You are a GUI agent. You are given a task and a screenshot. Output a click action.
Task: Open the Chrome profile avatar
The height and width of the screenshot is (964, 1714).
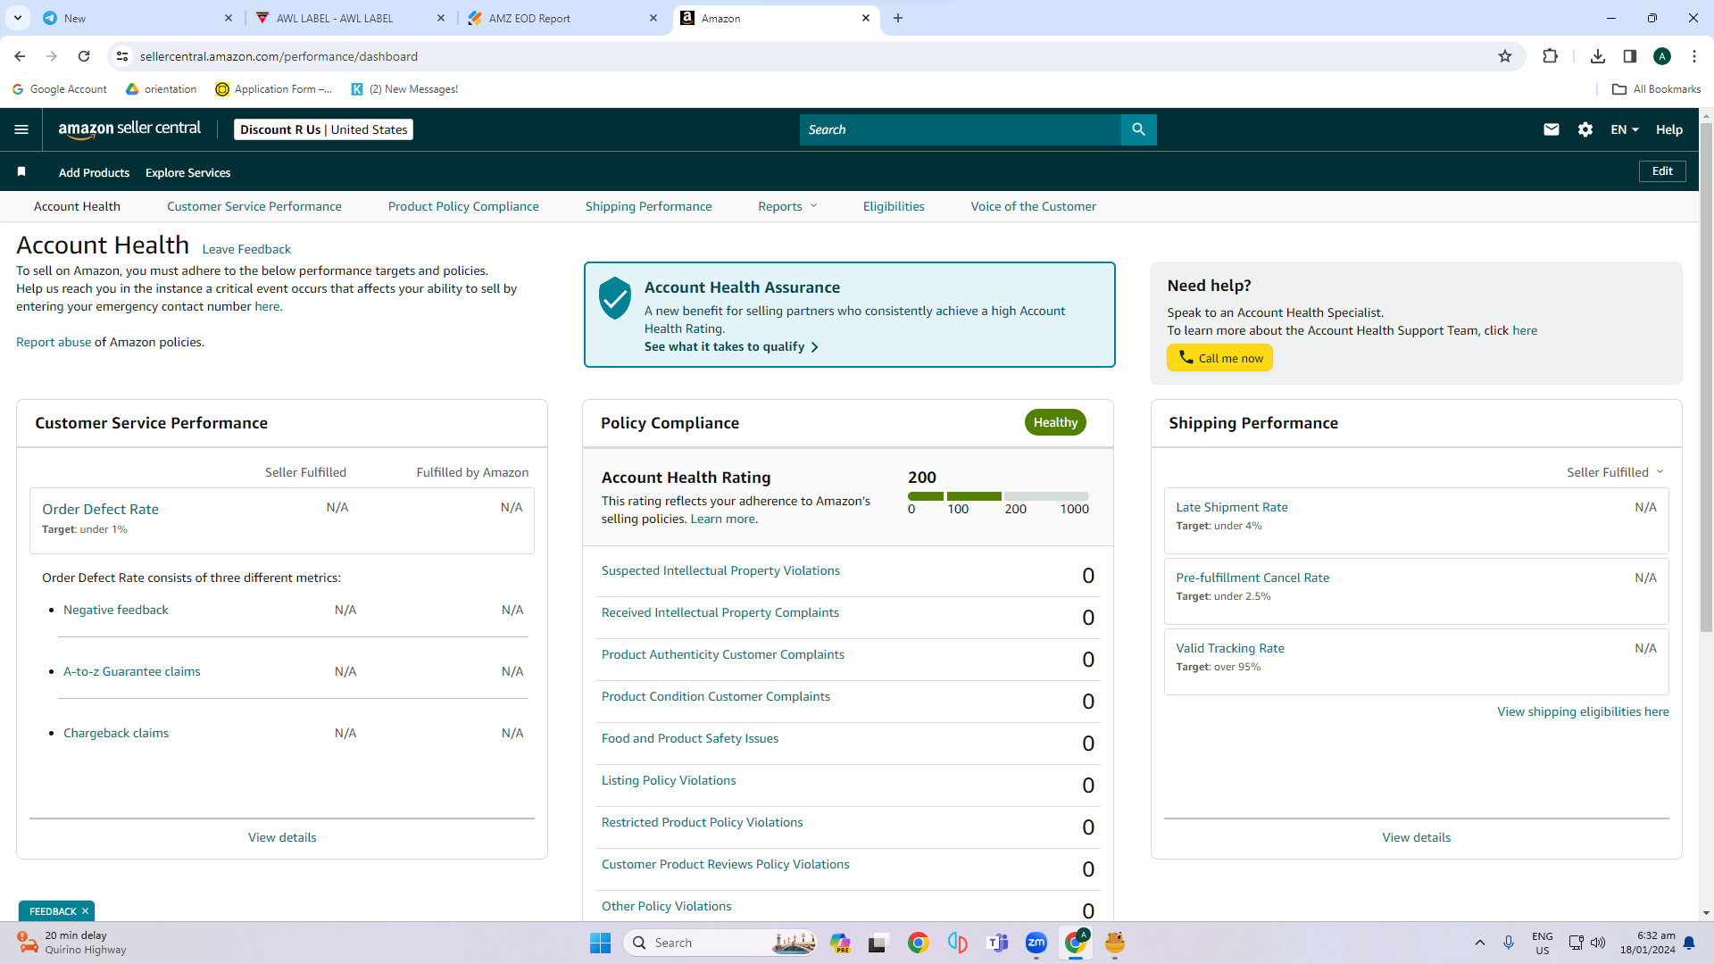(1662, 56)
